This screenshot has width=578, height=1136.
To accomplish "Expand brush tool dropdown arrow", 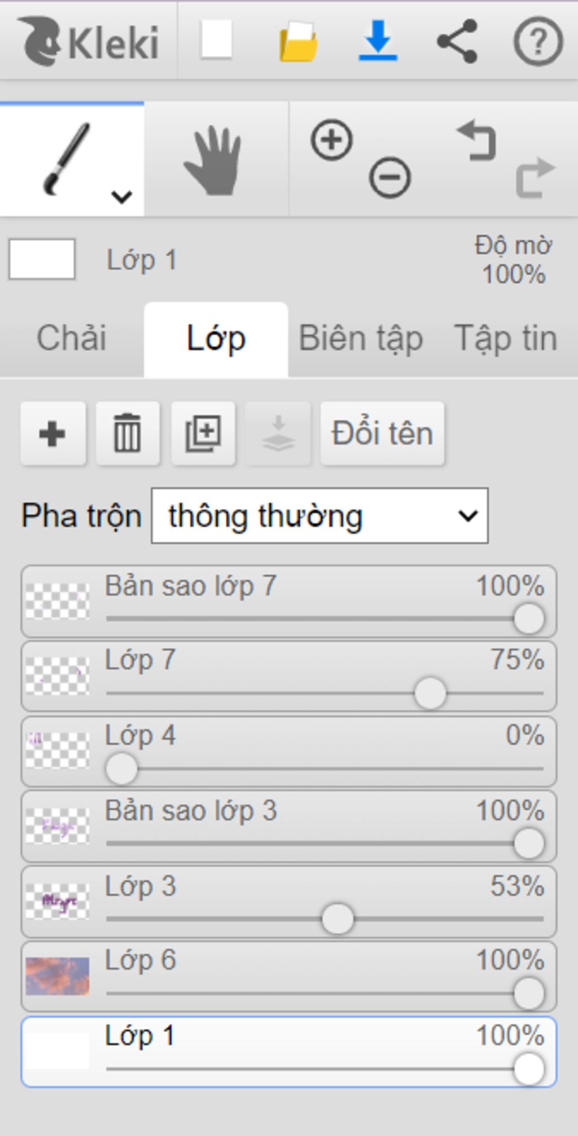I will tap(121, 196).
